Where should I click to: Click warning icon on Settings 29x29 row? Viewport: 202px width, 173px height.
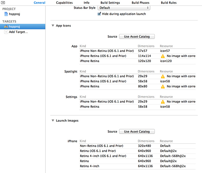click(163, 102)
